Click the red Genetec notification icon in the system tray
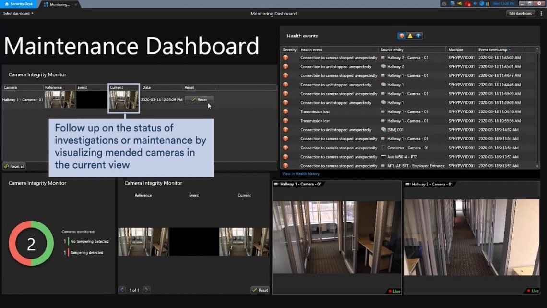The width and height of the screenshot is (547, 308). click(x=468, y=3)
